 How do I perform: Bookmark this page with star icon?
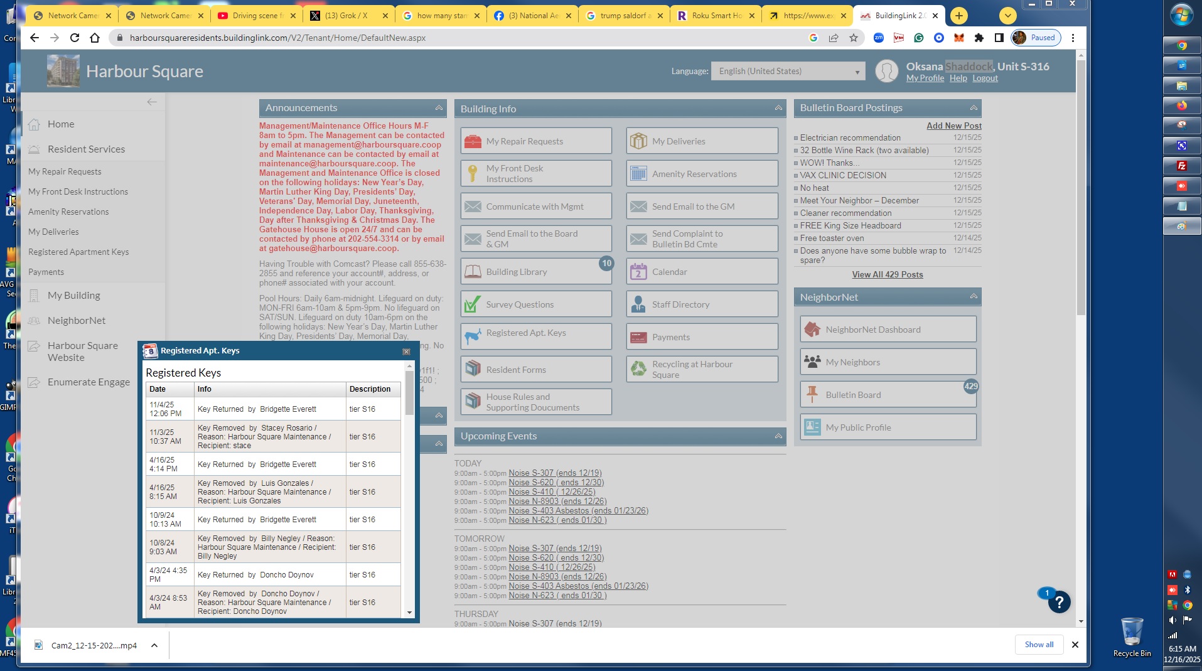pos(854,38)
